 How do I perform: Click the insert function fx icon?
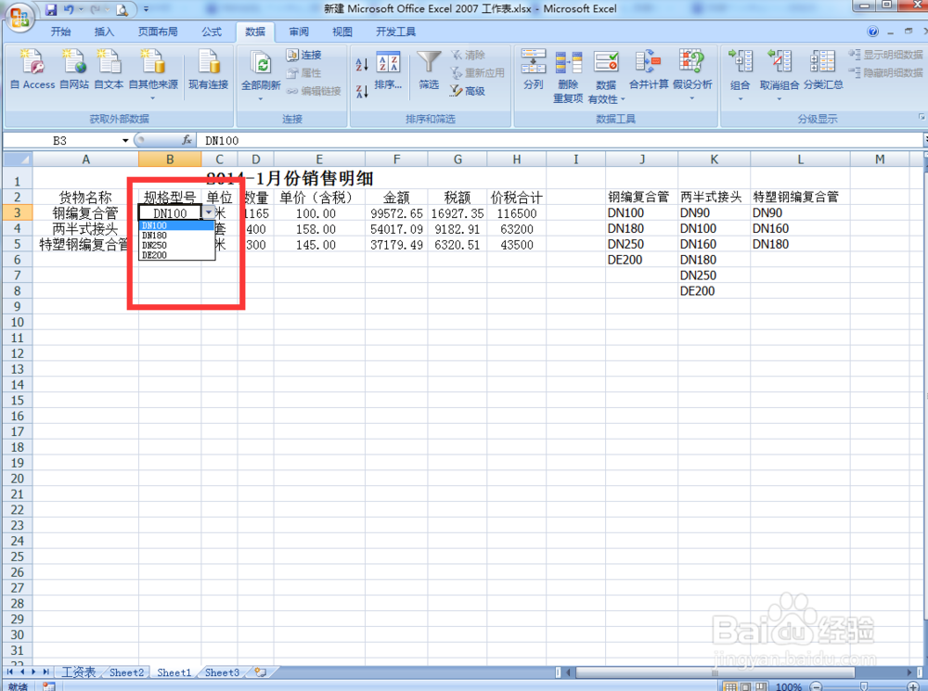187,140
